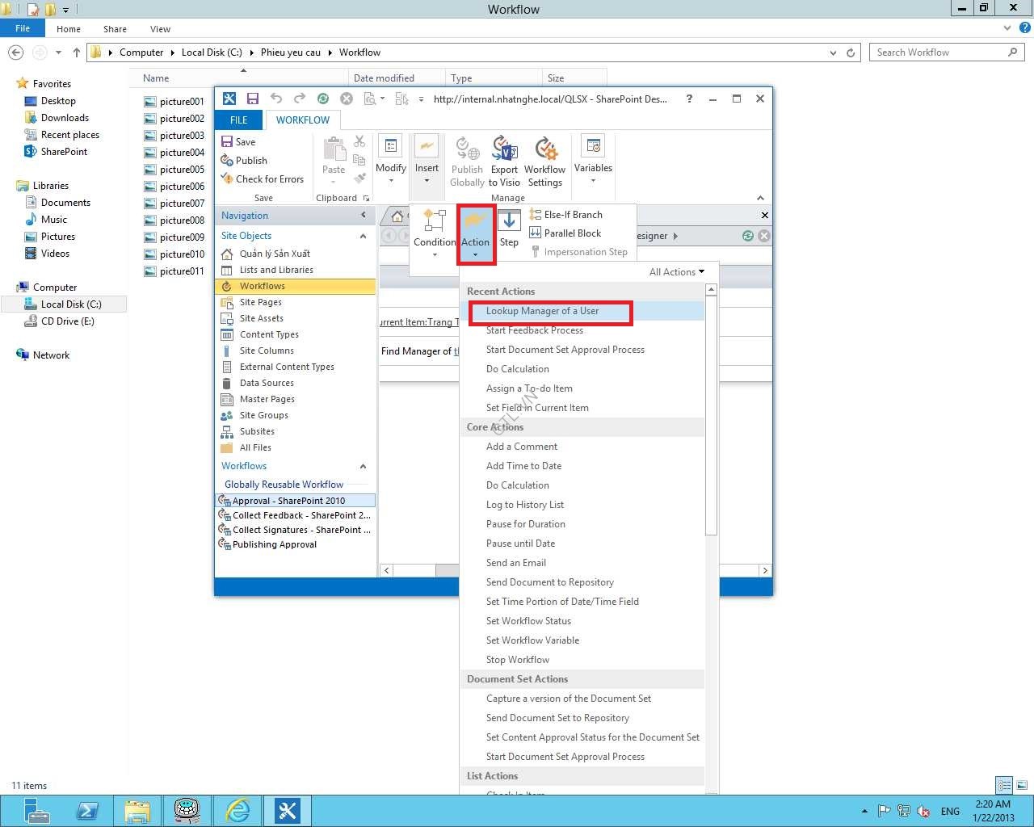This screenshot has width=1034, height=827.
Task: Click the Save icon in the quick access toolbar
Action: (253, 99)
